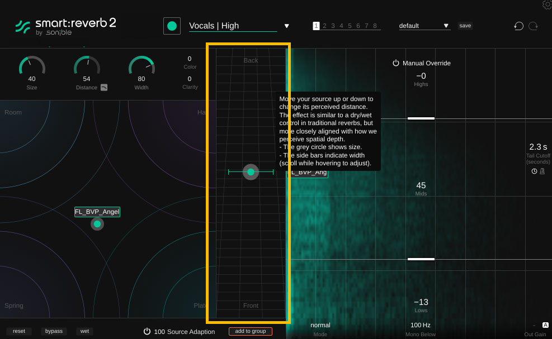The width and height of the screenshot is (552, 339).
Task: Click the sonible smart:reverb 2 logo
Action: pos(66,26)
